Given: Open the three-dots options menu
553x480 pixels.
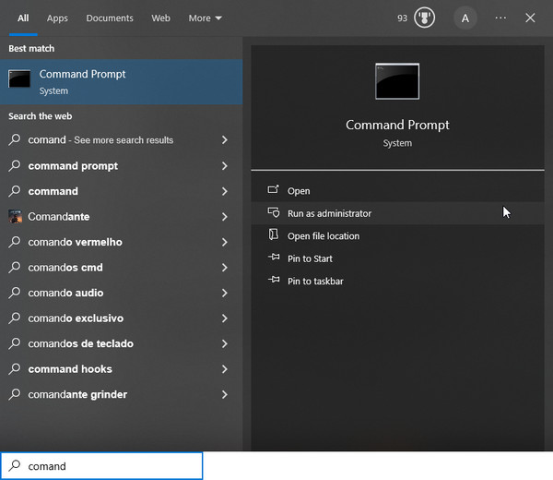Looking at the screenshot, I should [x=500, y=18].
